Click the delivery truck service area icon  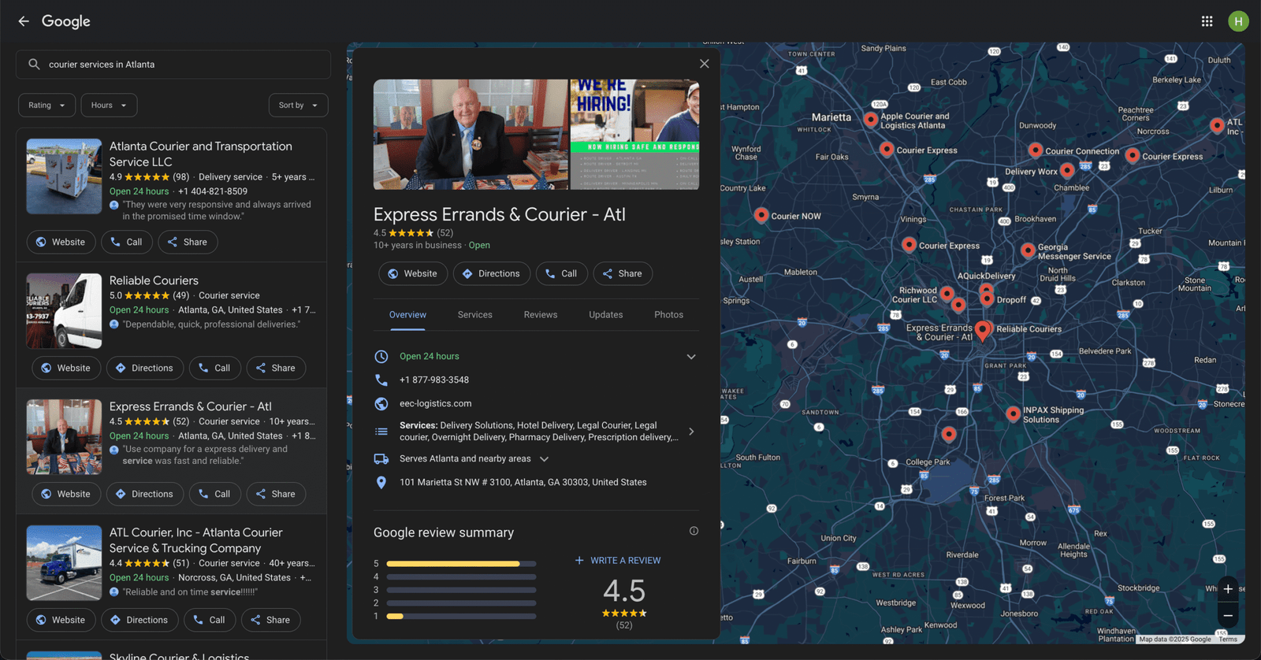381,458
